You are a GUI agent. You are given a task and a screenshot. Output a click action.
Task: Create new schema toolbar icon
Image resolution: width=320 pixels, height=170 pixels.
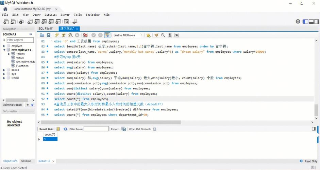pyautogui.click(x=30, y=21)
